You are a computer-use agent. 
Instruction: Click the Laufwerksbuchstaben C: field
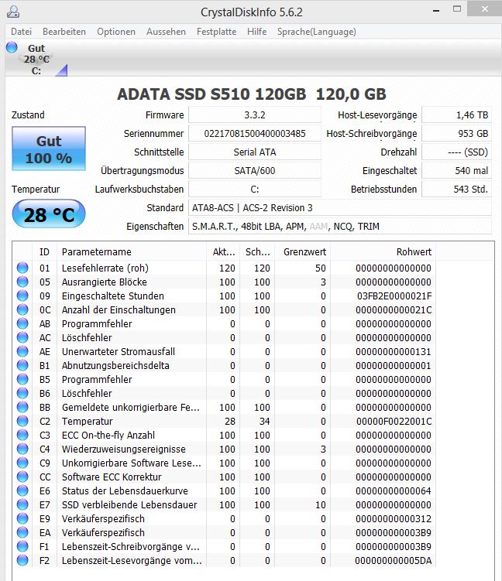[x=255, y=190]
